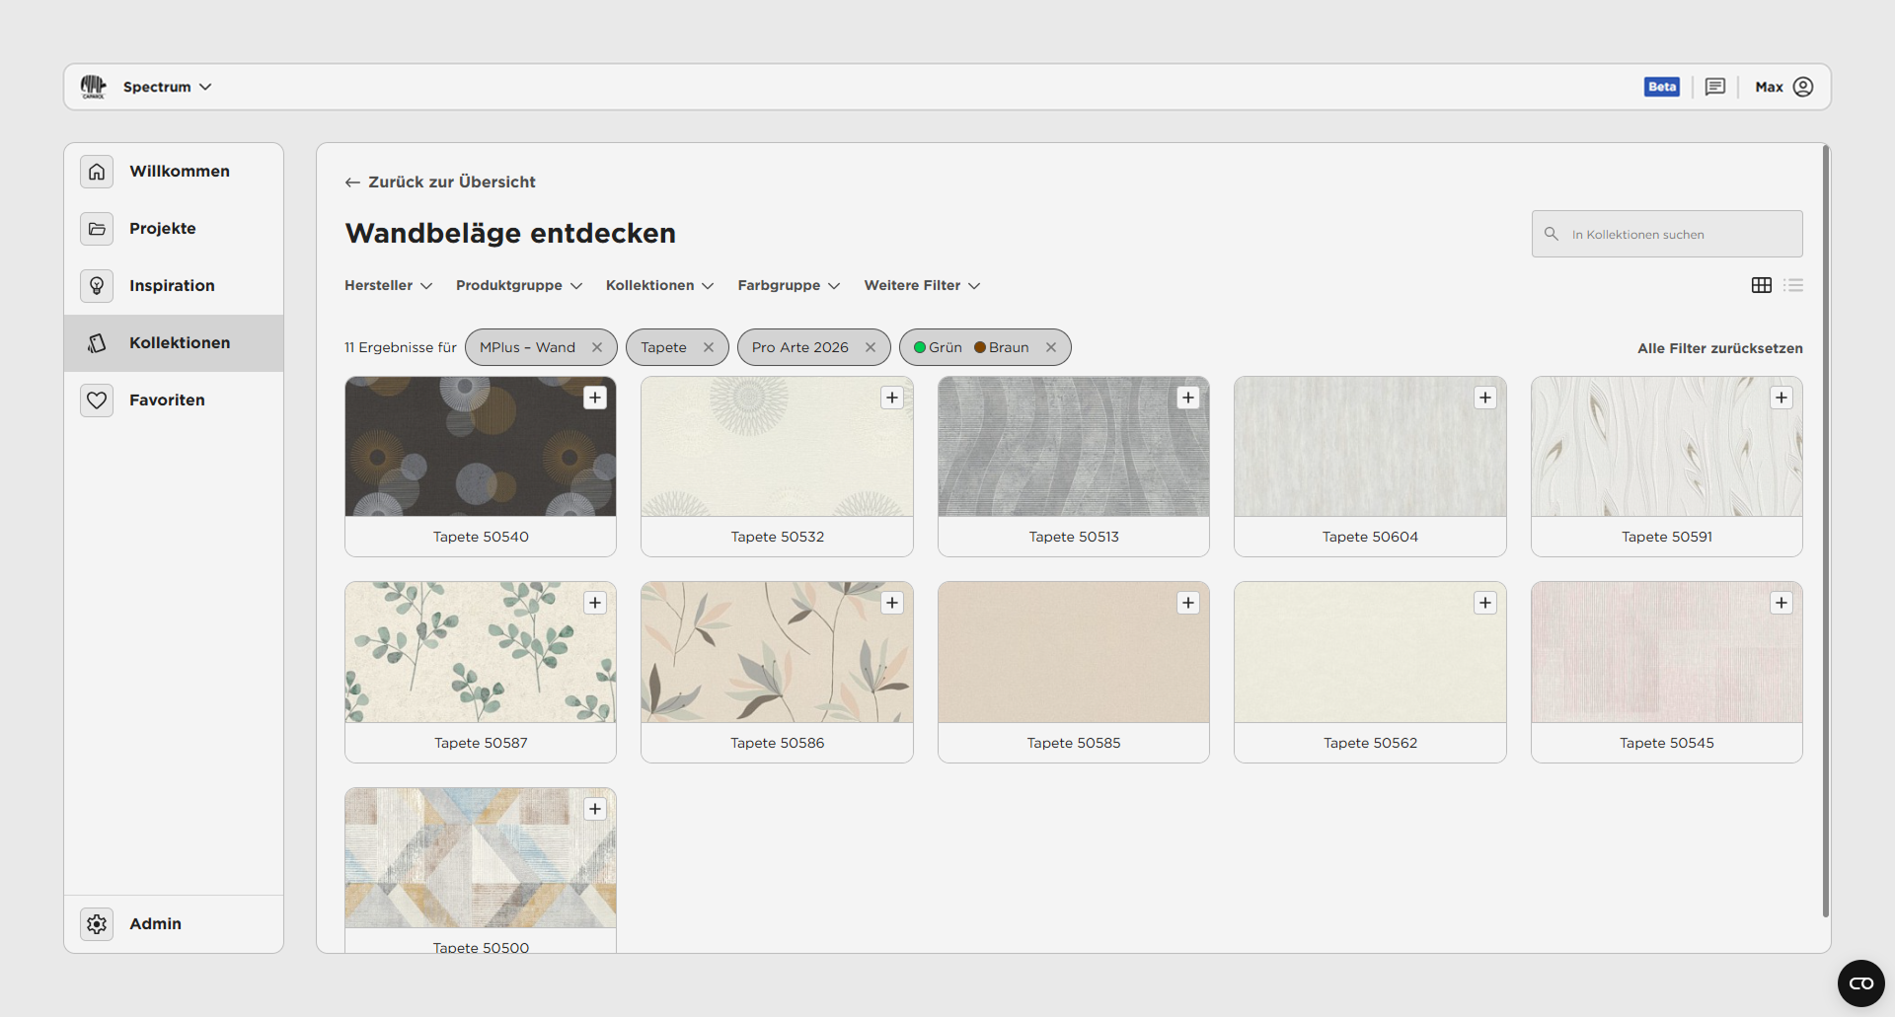Switch to grid view layout

[x=1762, y=285]
